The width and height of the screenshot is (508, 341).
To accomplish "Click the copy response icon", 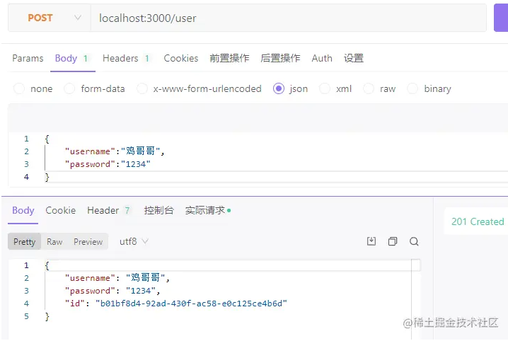I will pyautogui.click(x=393, y=241).
